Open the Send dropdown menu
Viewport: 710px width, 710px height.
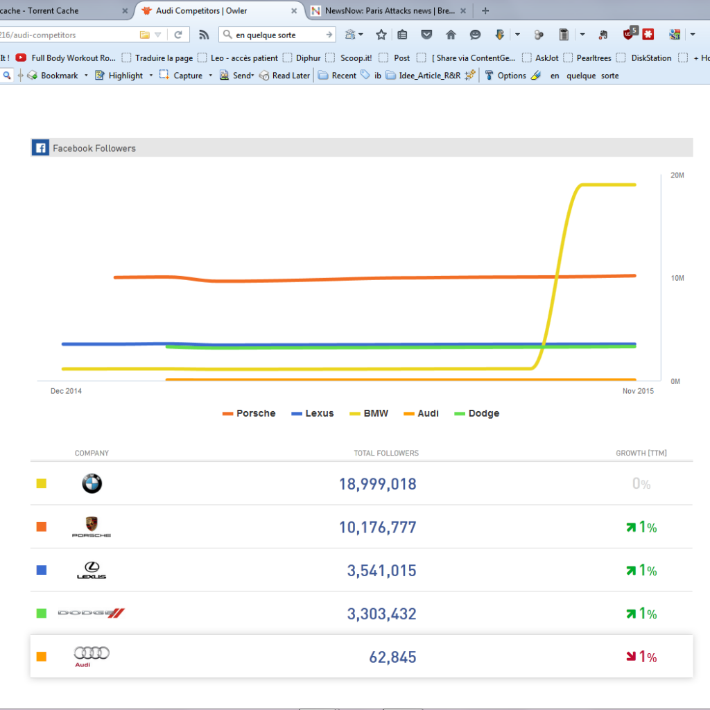point(236,75)
